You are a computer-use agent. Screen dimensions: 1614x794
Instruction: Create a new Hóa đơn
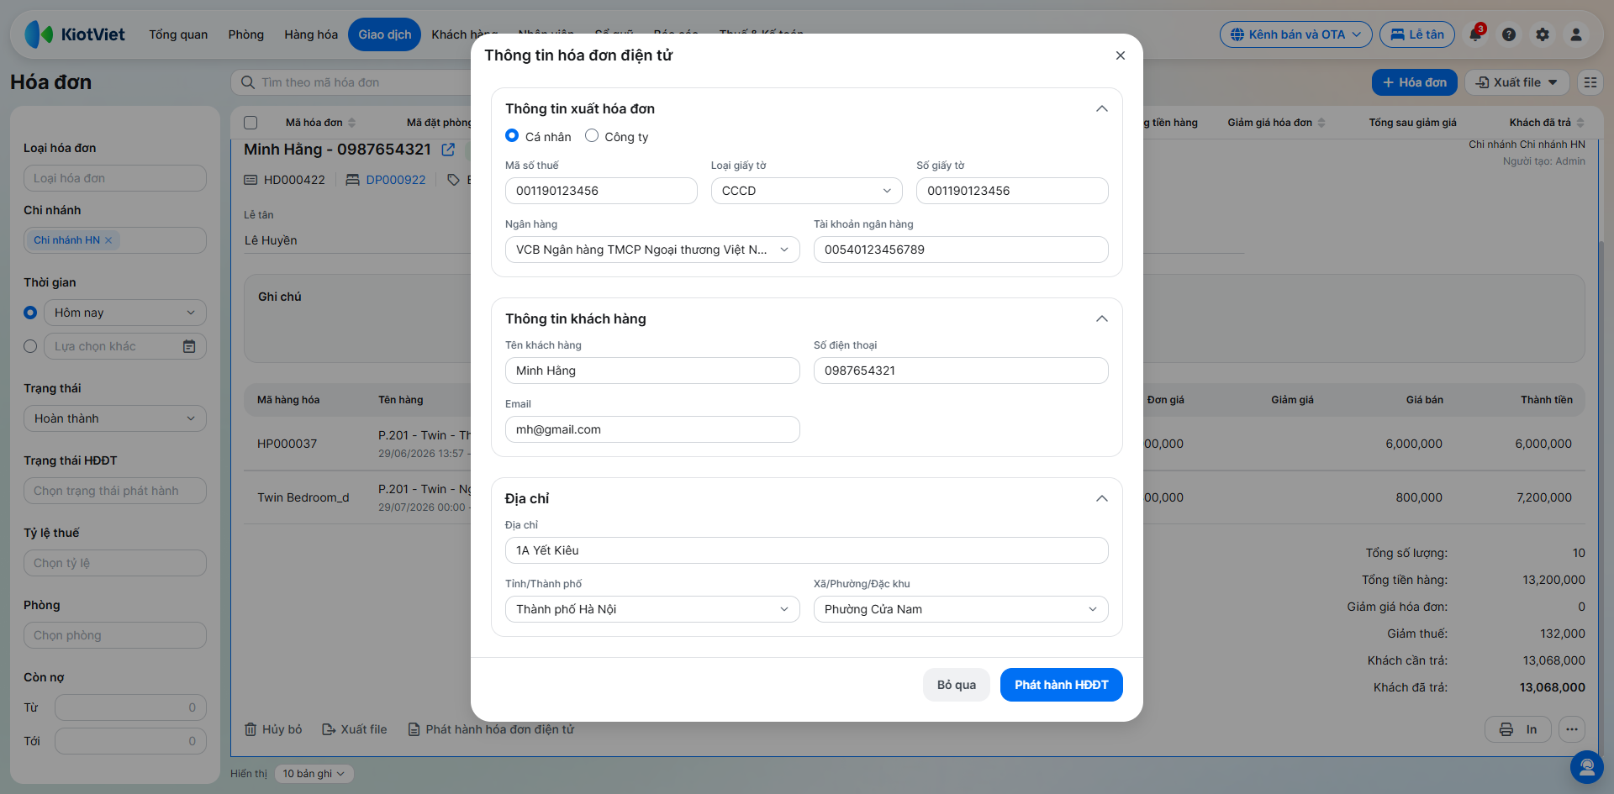tap(1415, 82)
